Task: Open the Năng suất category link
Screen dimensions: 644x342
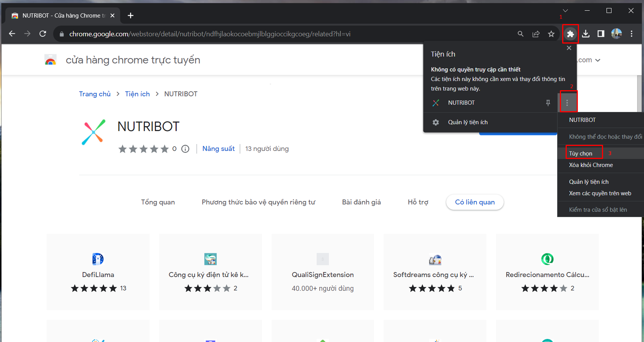Action: [218, 149]
